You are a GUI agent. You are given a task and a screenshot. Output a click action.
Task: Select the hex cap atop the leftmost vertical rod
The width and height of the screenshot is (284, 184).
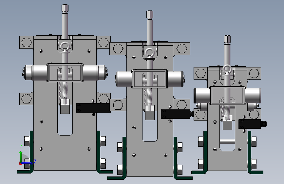click(x=65, y=8)
